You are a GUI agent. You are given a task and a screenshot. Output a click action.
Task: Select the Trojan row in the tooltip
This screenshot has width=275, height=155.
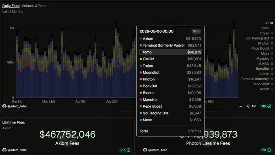pyautogui.click(x=170, y=66)
